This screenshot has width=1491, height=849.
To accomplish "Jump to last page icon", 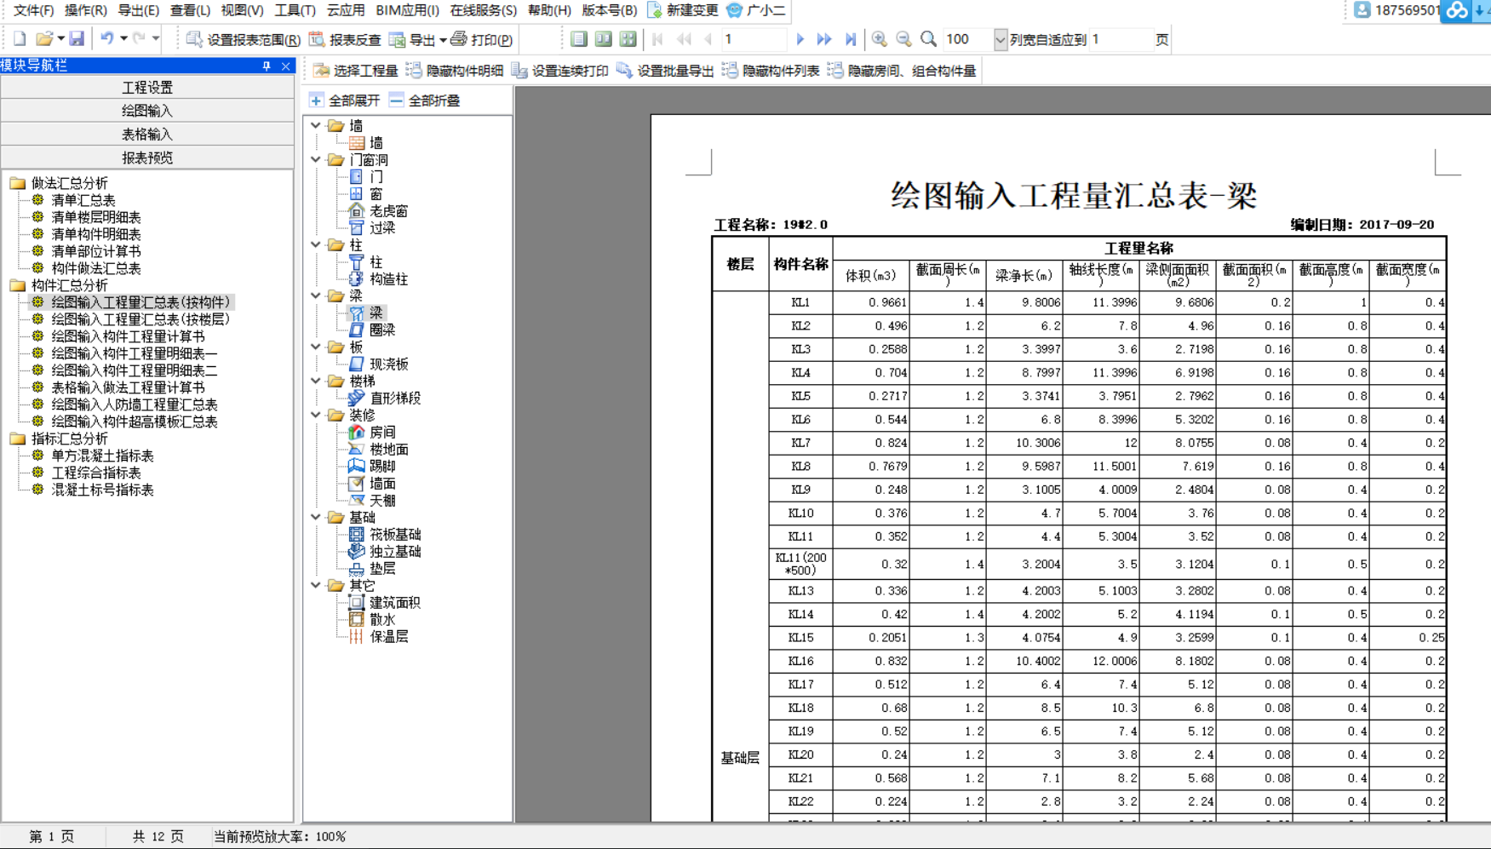I will click(x=850, y=39).
